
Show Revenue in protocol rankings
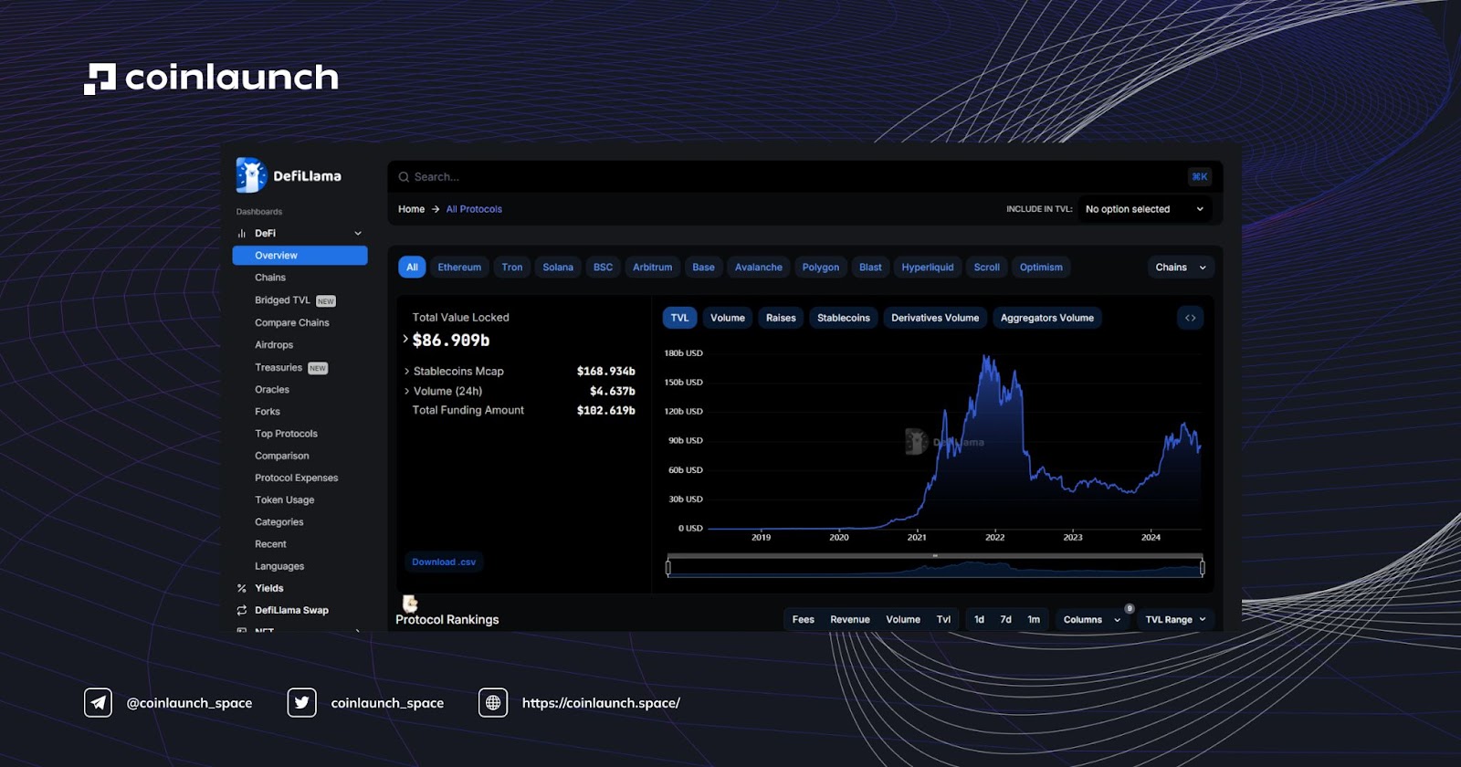point(850,620)
